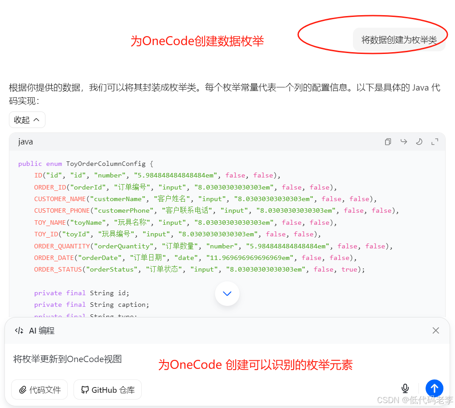This screenshot has width=455, height=408.
Task: Close the AI 编程 panel
Action: tap(435, 330)
